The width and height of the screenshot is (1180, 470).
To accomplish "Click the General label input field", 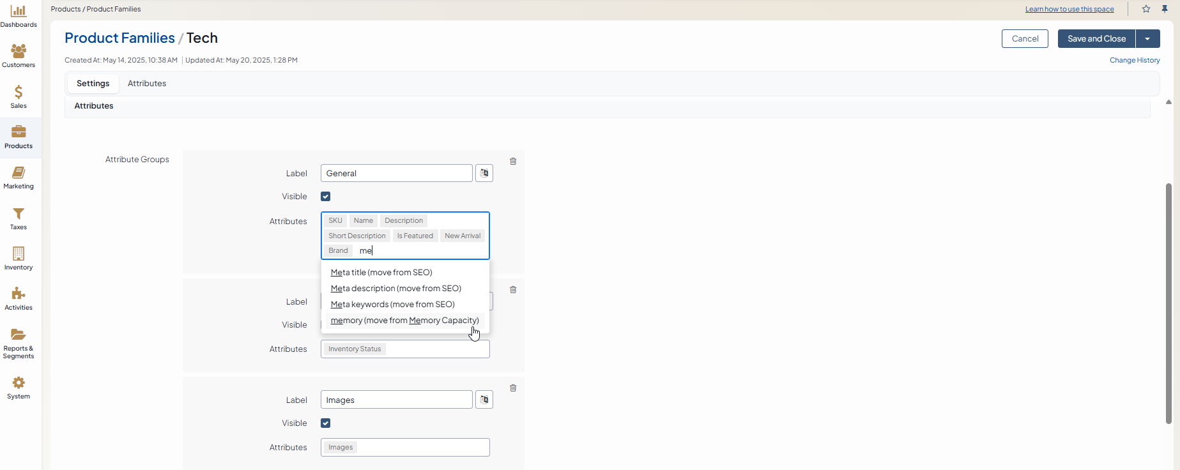I will tap(396, 174).
